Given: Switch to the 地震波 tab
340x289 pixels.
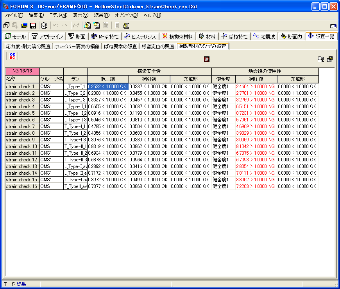Looking at the screenshot, I should (x=264, y=36).
